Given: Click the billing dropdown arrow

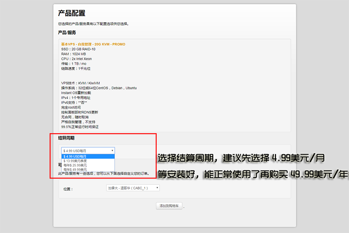Looking at the screenshot, I should pyautogui.click(x=113, y=151).
